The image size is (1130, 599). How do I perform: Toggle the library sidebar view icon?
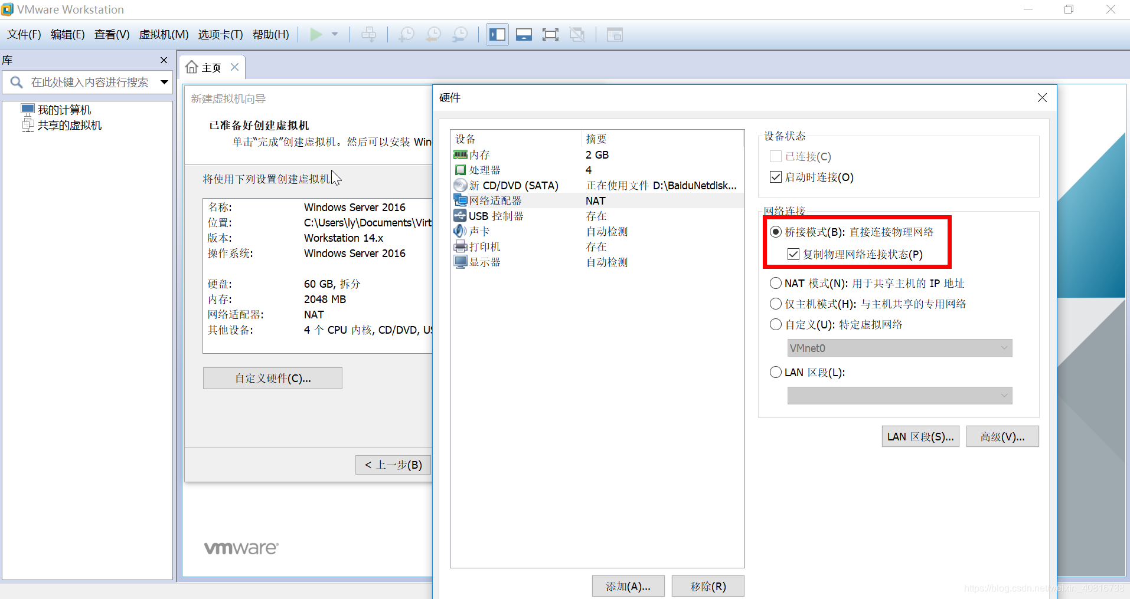[x=497, y=35]
